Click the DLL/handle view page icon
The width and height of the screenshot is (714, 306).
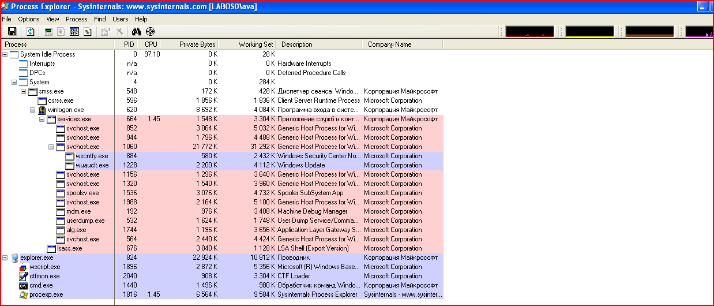87,32
